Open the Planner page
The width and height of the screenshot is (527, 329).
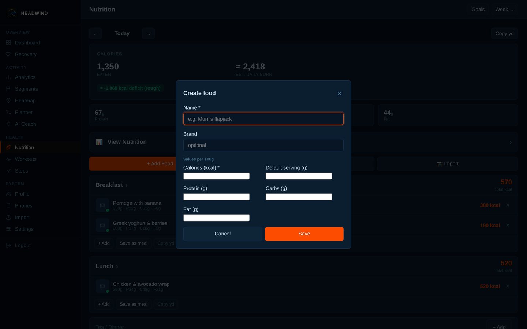[x=40, y=113]
